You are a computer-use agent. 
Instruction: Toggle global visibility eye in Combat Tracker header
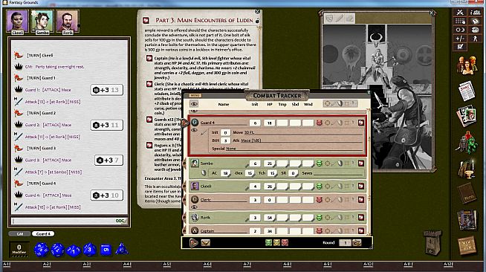click(x=194, y=104)
